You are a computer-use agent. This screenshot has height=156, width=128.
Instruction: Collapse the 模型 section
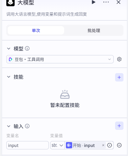coord(9,48)
